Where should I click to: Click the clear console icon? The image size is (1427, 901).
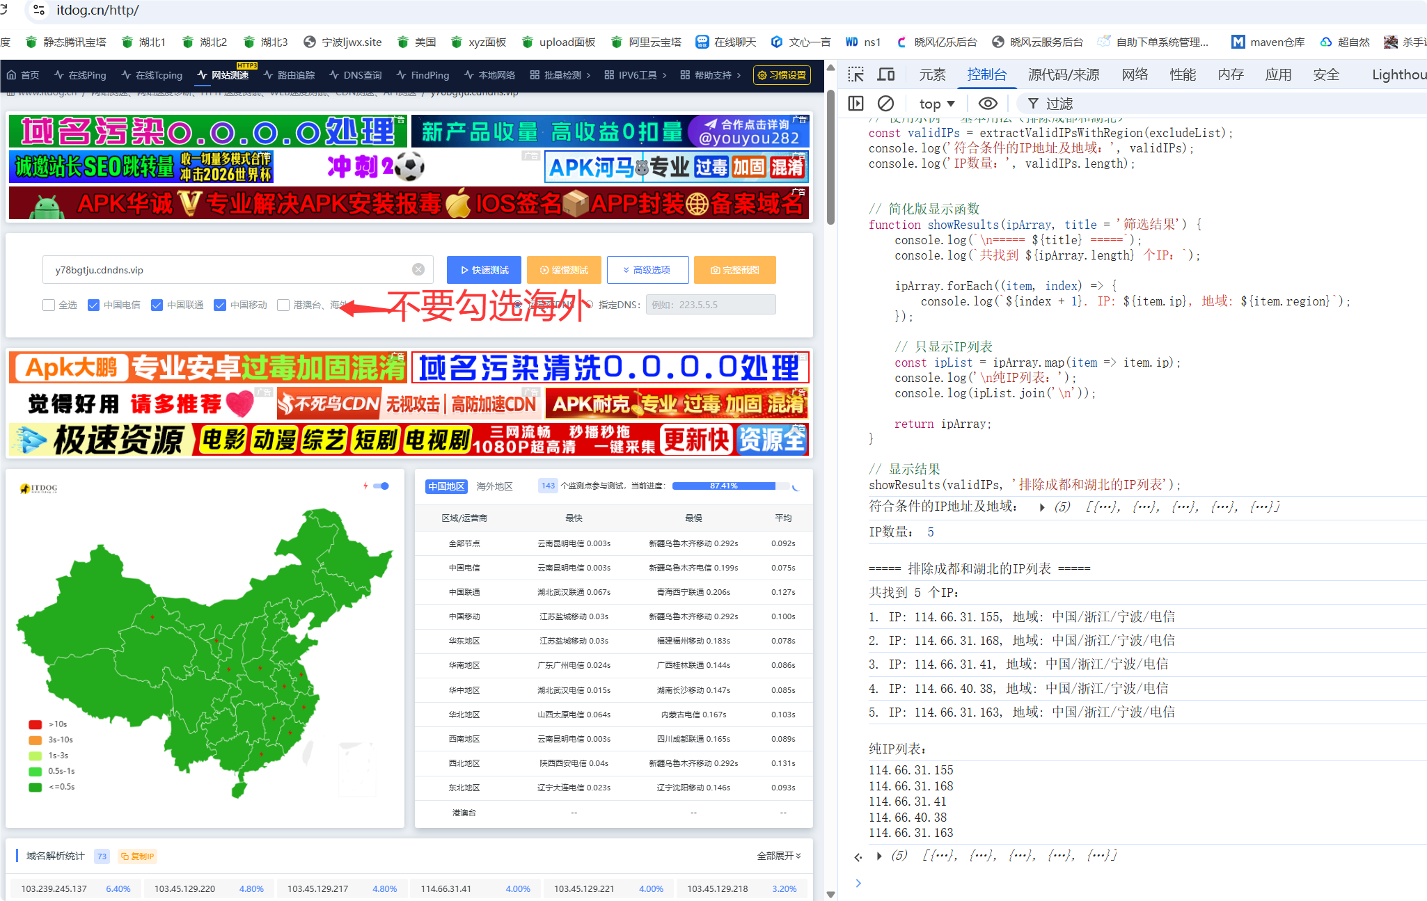pos(885,104)
